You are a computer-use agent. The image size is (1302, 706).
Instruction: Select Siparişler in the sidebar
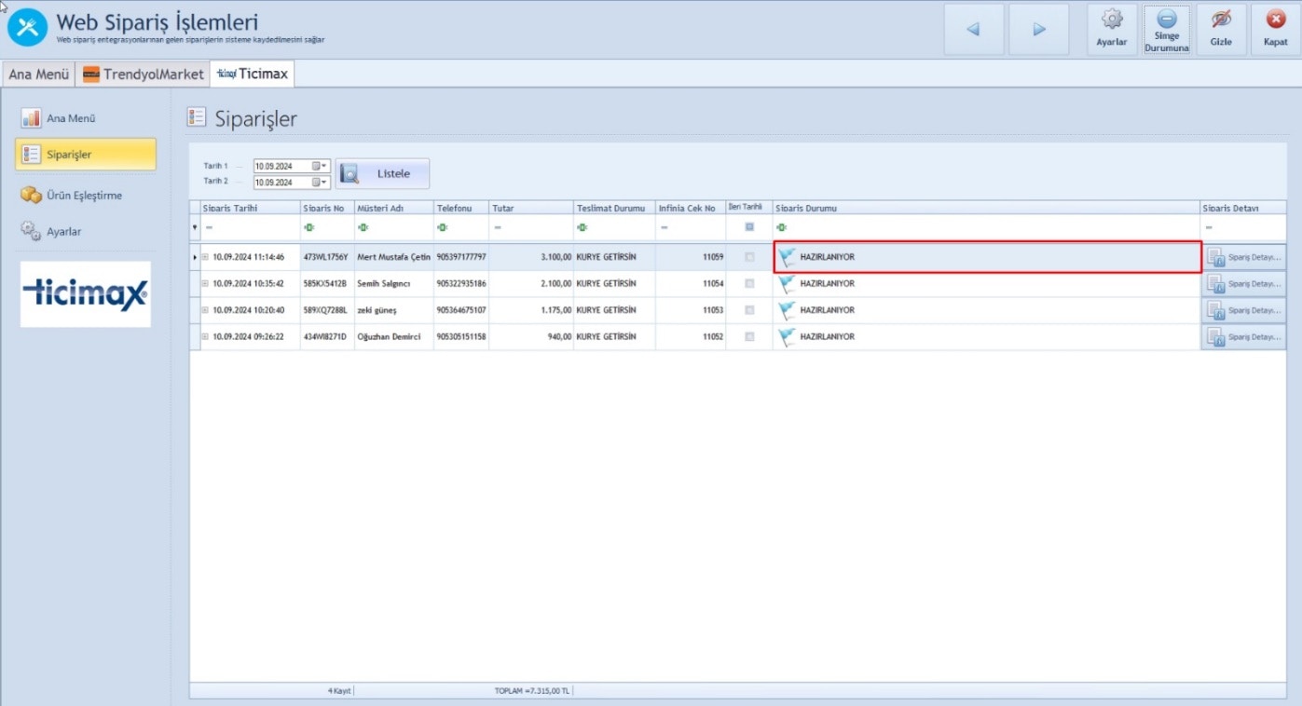86,155
